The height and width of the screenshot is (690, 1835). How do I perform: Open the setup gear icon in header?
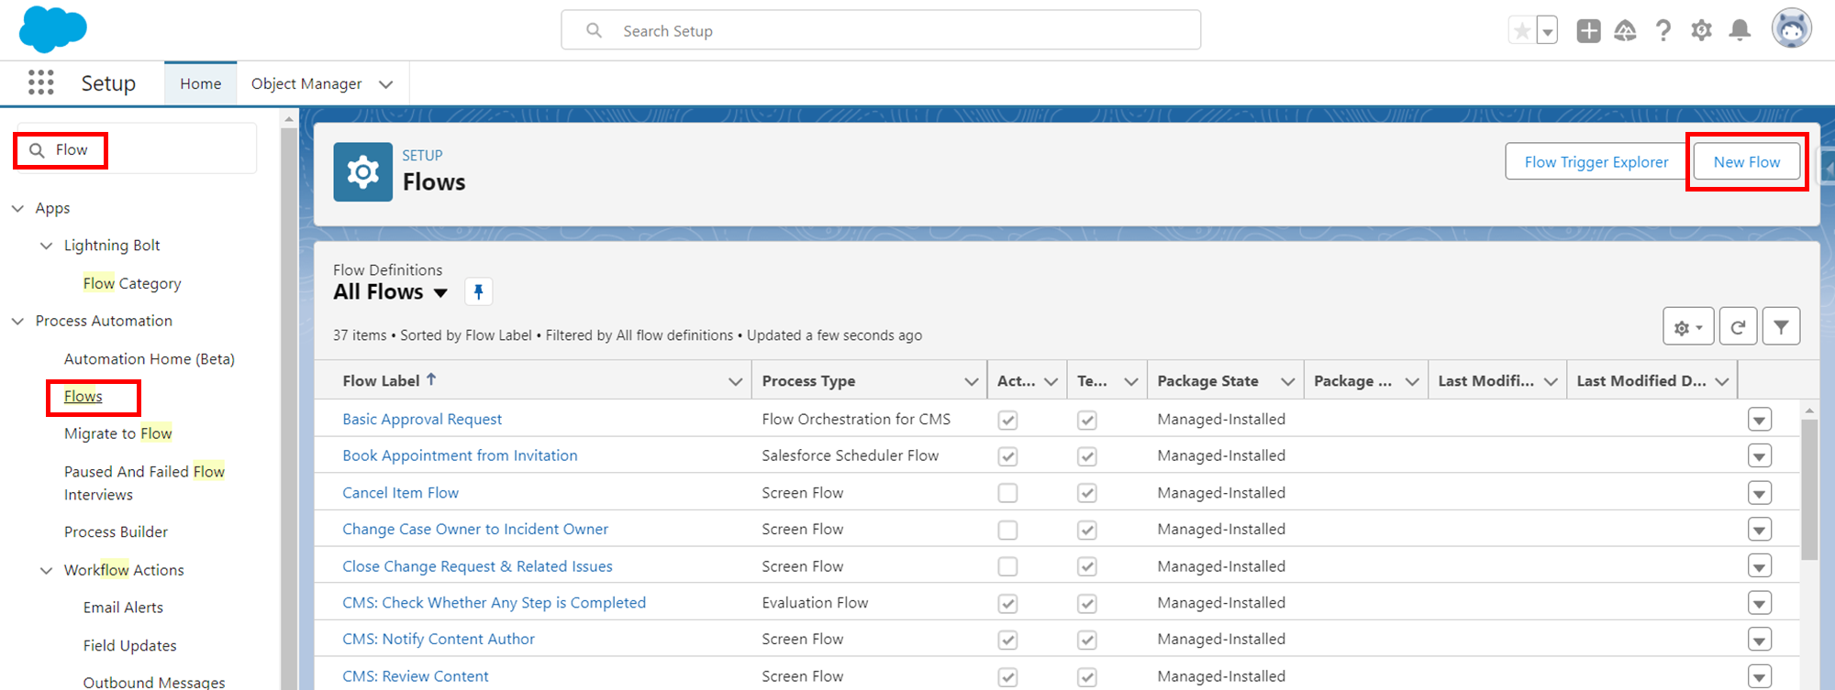tap(1701, 31)
